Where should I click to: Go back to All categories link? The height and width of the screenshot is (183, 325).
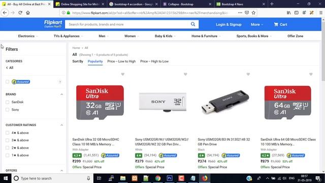[x=10, y=68]
